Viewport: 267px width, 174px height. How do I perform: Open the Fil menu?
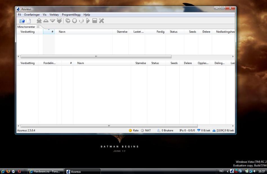pos(19,15)
